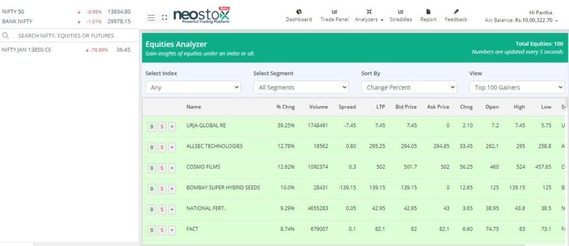Screen dimensions: 569x246
Task: Add FACT to watchlist
Action: point(172,230)
